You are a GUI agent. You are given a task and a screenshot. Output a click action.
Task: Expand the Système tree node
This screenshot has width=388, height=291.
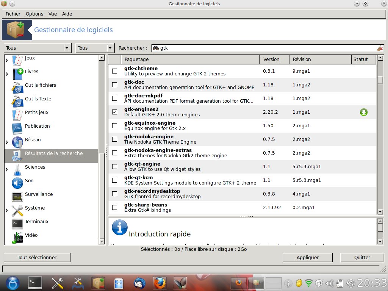(7, 210)
